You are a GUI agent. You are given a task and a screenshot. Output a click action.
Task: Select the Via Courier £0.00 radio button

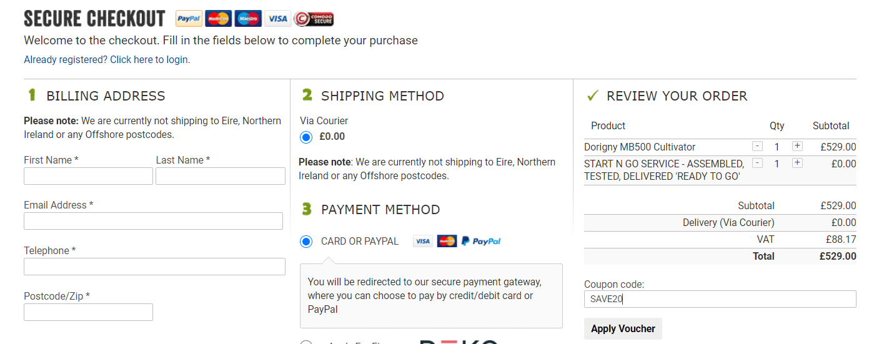(306, 137)
